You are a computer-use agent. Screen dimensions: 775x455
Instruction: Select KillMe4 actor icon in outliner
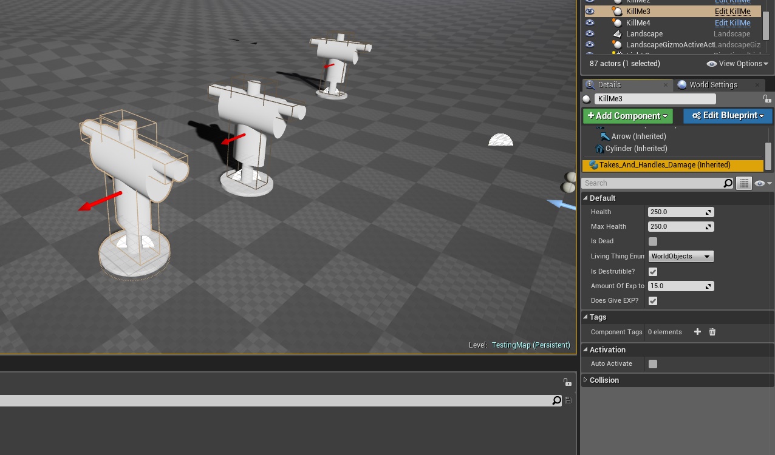point(618,23)
